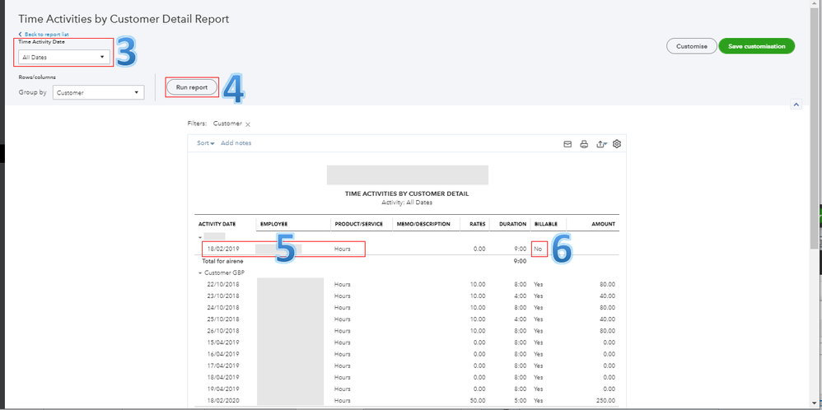Click duration 5:00 in 18/02/2020 row
The image size is (822, 410).
pyautogui.click(x=520, y=401)
